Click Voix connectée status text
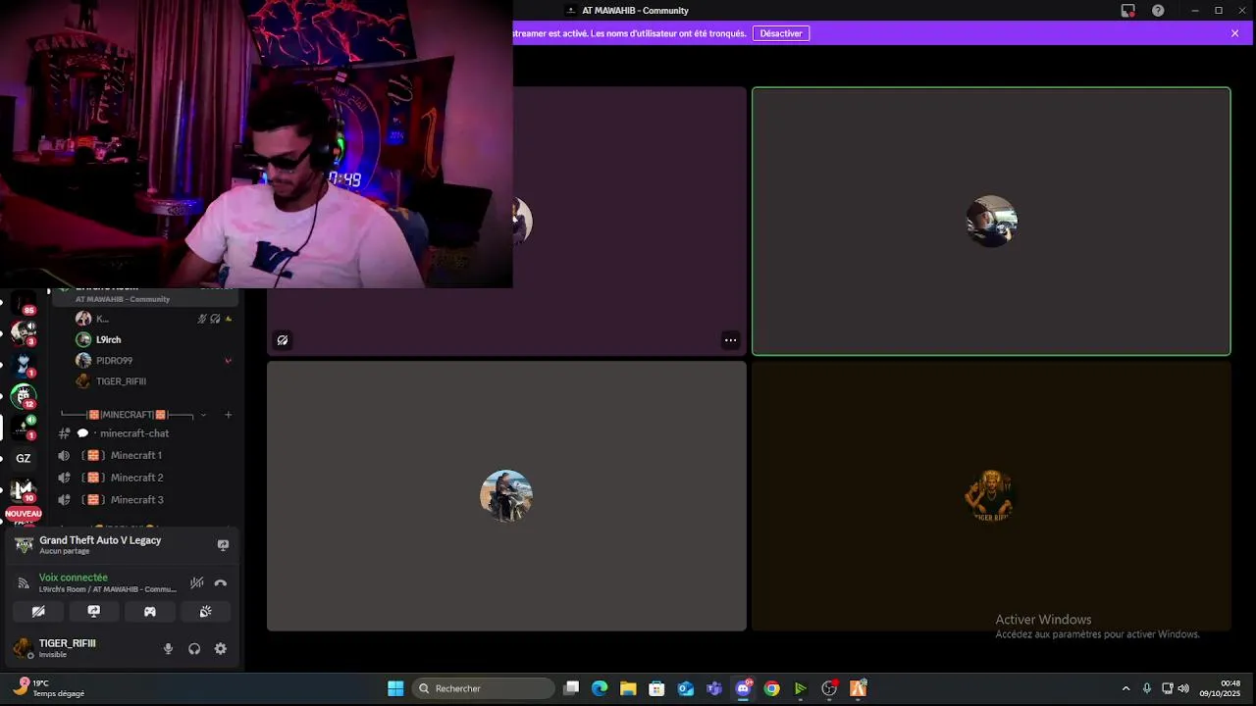Viewport: 1256px width, 706px height. (74, 578)
